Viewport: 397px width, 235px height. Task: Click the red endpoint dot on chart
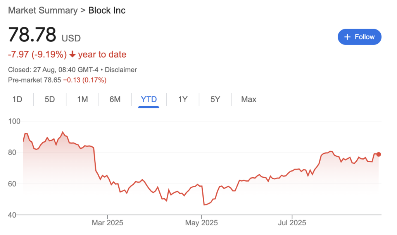pyautogui.click(x=379, y=154)
